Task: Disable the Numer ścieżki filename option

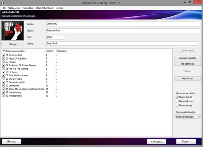Action: coord(177,97)
